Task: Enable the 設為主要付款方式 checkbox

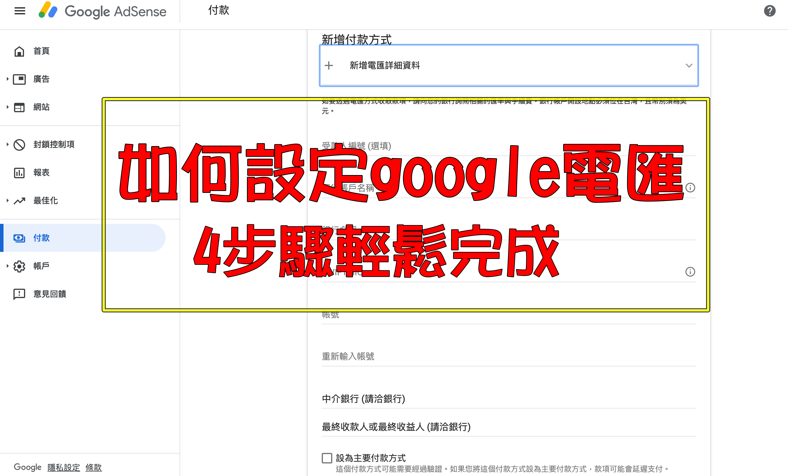Action: tap(326, 458)
